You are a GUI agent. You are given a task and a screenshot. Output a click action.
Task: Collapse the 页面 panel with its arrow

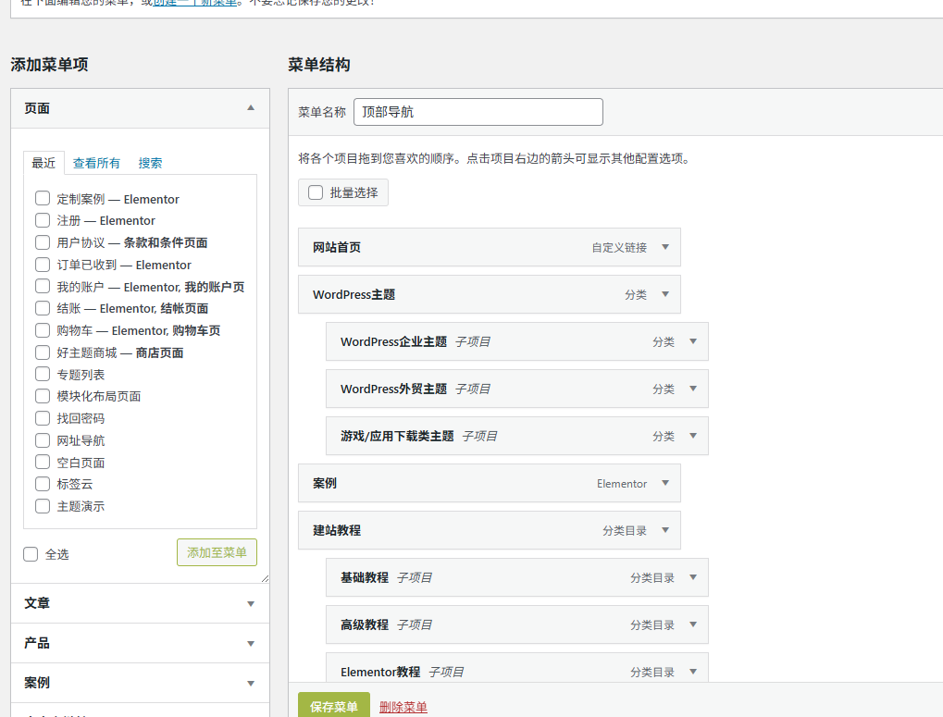point(251,108)
